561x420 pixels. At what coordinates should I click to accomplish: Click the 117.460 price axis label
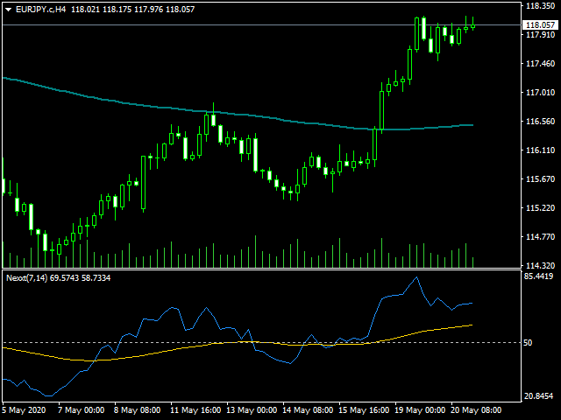tap(540, 64)
